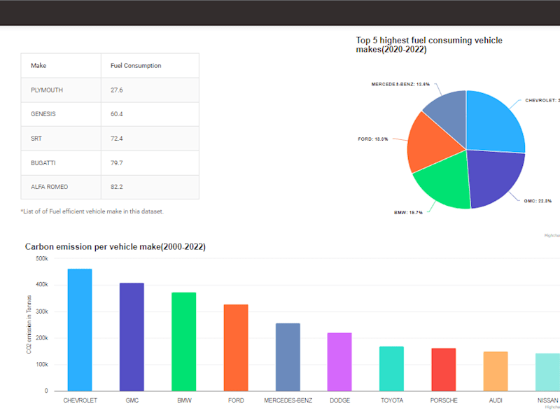Select the 60.4 fuel consumption value

tap(150, 114)
